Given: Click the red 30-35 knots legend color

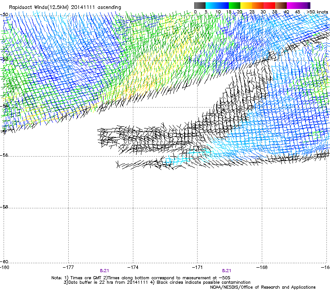Looking at the screenshot, I should pos(269,5).
